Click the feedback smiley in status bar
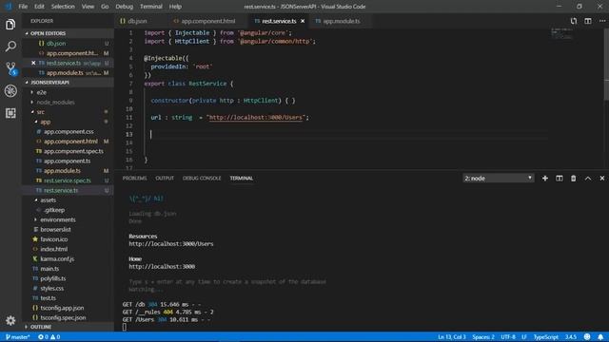The height and width of the screenshot is (342, 609). pos(587,336)
